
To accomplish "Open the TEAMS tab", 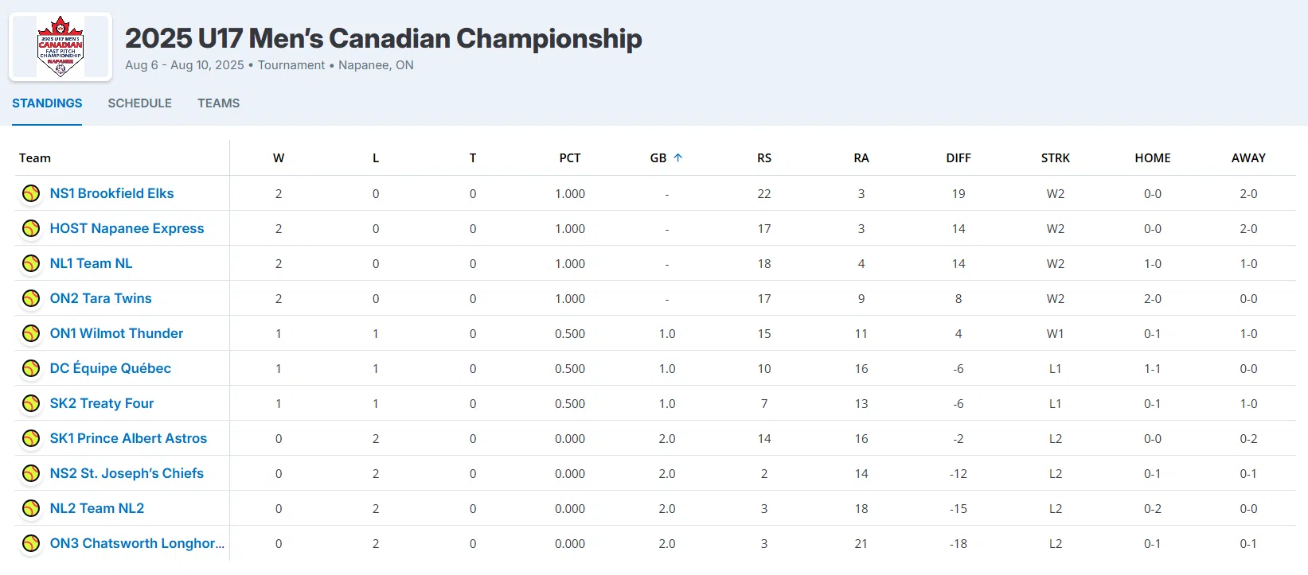I will pyautogui.click(x=219, y=103).
